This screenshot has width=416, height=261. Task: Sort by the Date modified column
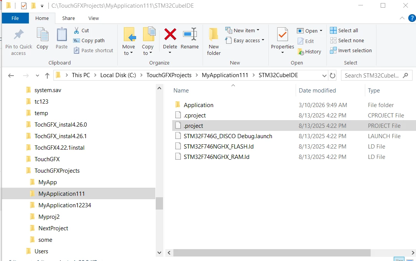point(317,90)
